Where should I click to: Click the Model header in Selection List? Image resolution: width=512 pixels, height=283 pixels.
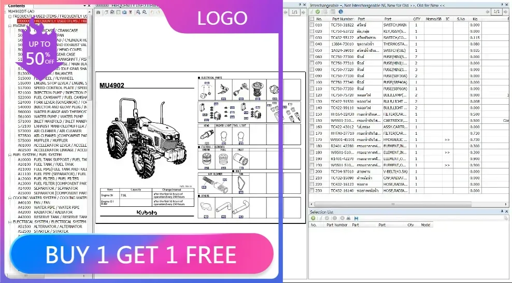pos(425,225)
